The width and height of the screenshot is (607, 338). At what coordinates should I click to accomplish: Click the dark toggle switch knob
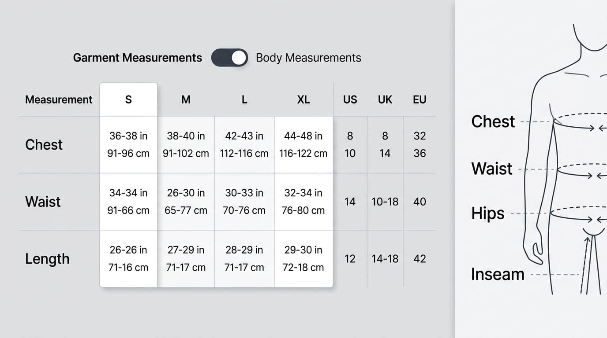pyautogui.click(x=238, y=58)
